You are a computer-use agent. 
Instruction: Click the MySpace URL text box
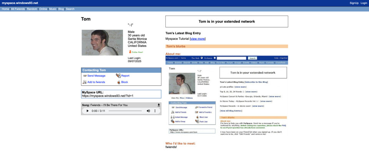click(x=121, y=94)
